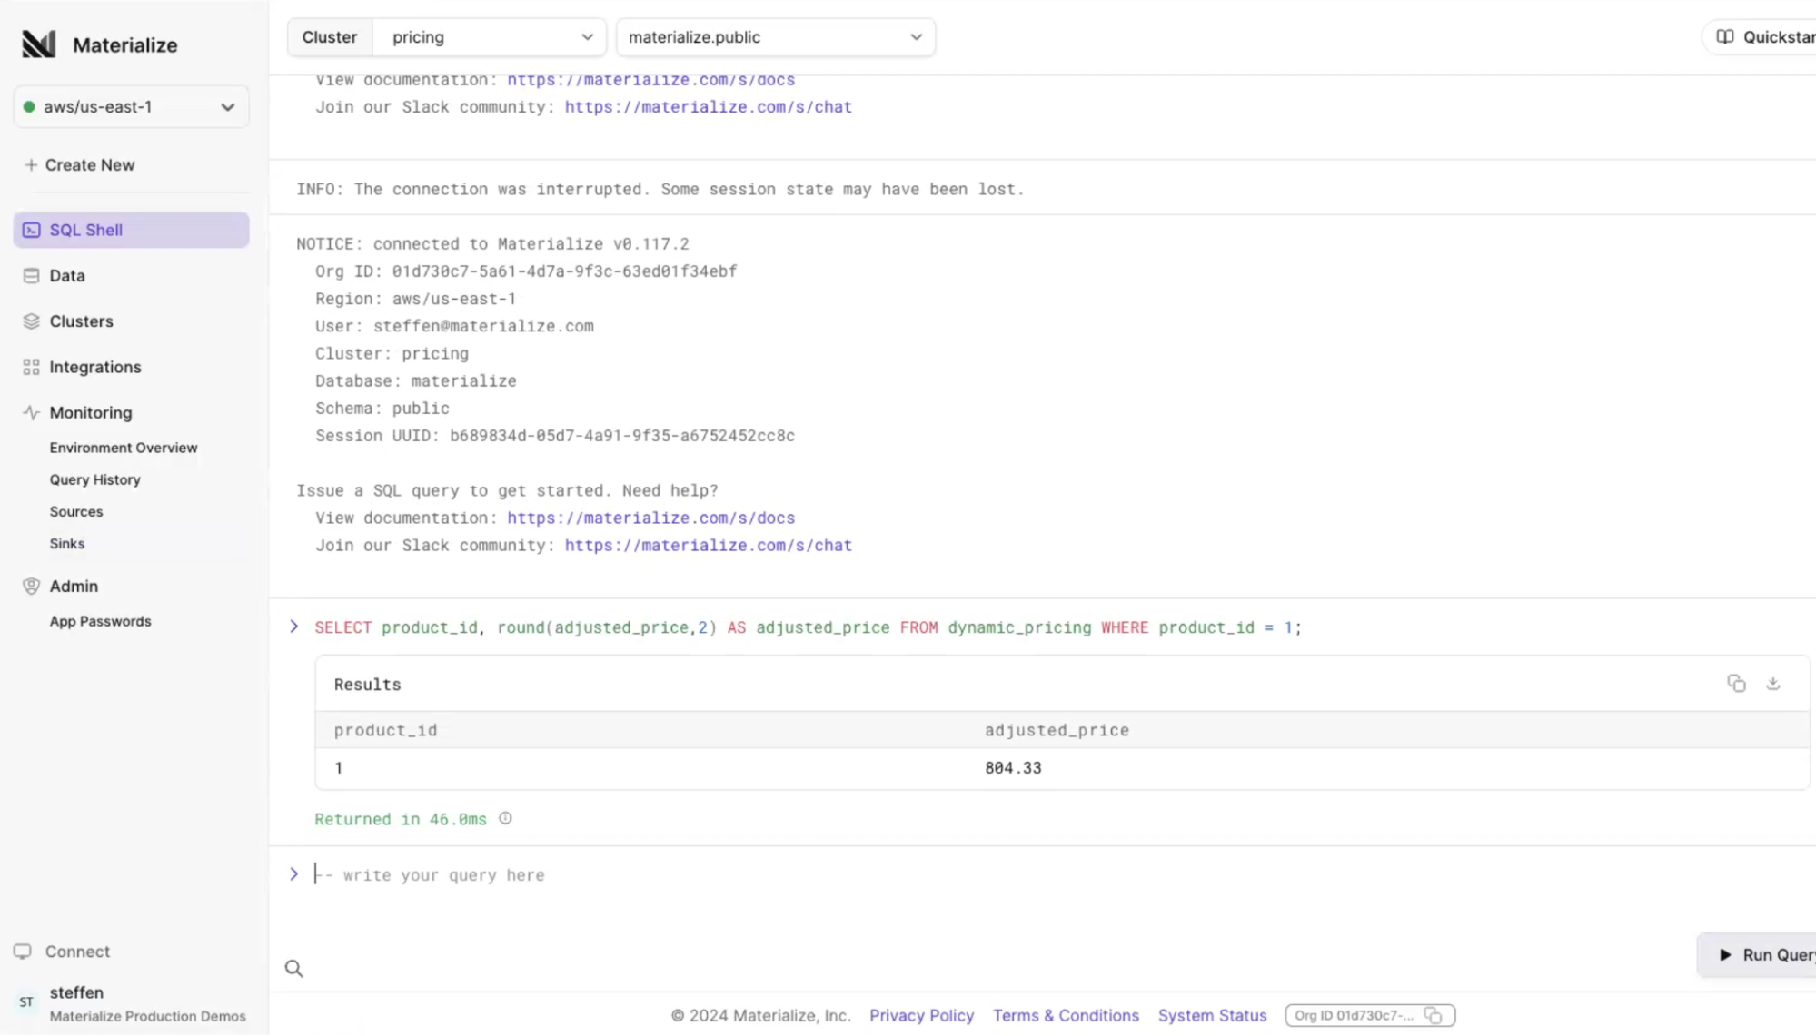This screenshot has width=1816, height=1036.
Task: Open the Privacy Policy link
Action: point(921,1015)
